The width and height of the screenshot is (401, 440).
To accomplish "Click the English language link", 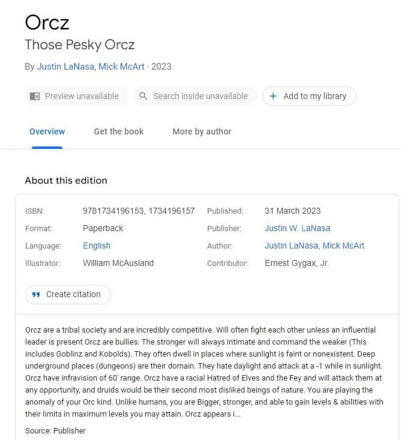I will (x=97, y=246).
